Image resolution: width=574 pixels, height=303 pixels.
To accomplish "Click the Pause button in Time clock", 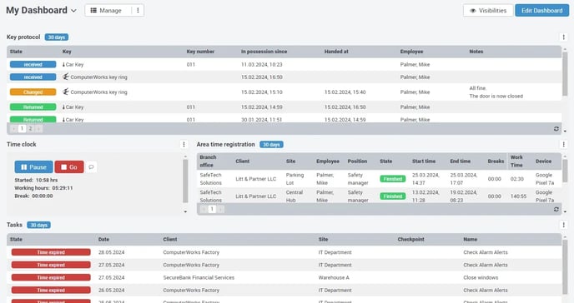I will (33, 166).
